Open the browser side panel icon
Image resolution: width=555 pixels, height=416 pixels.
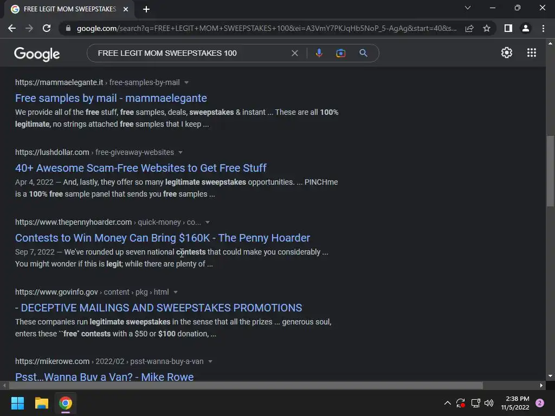508,28
